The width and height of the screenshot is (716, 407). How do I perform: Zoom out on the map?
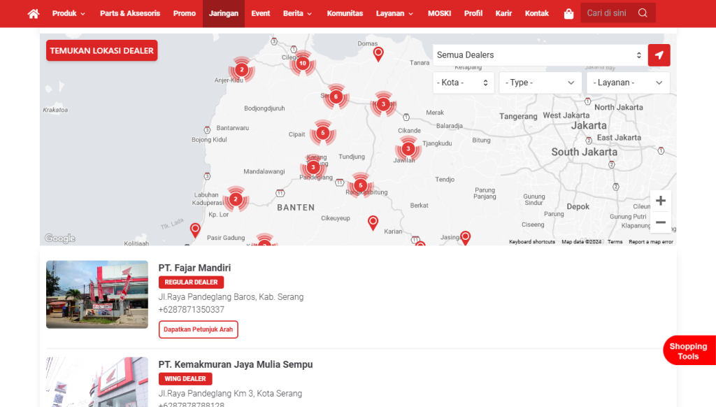point(660,222)
